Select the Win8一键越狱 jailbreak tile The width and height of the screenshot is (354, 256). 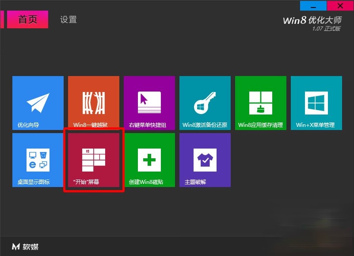(x=93, y=103)
